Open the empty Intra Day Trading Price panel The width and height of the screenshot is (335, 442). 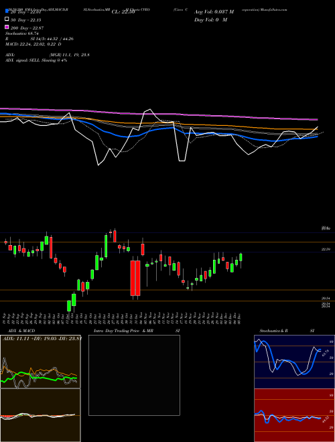coord(134,375)
